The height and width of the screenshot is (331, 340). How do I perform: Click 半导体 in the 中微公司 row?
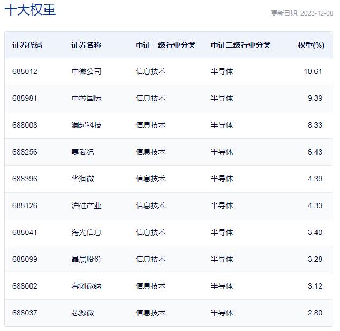point(222,71)
